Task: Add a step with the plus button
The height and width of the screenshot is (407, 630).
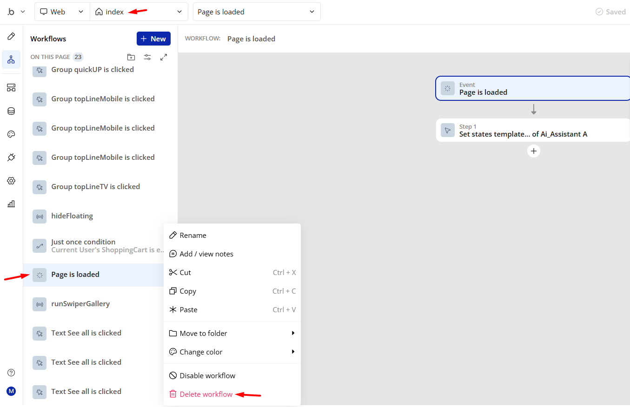Action: [x=534, y=151]
